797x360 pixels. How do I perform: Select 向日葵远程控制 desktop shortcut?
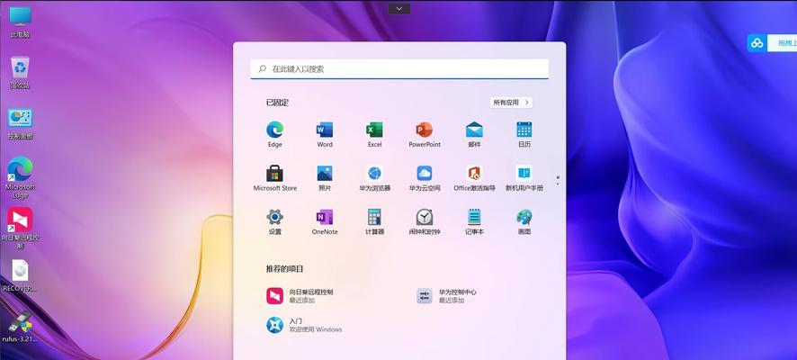pos(20,228)
